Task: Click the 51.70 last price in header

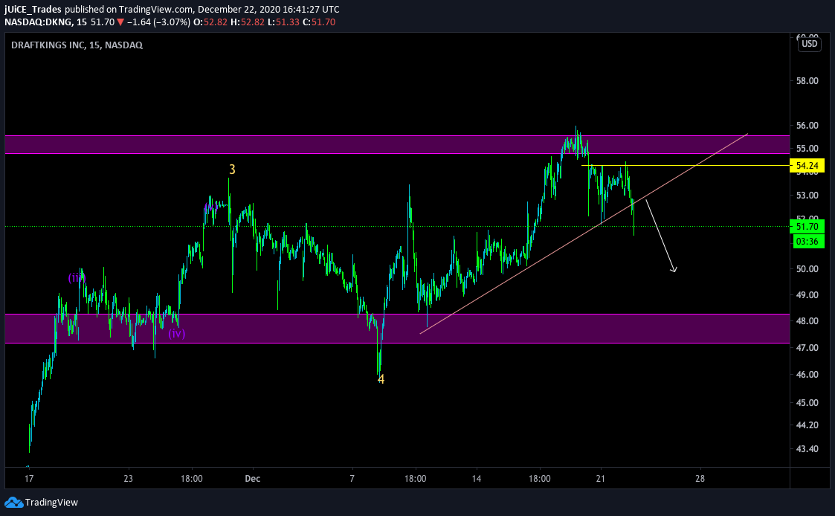Action: point(103,22)
